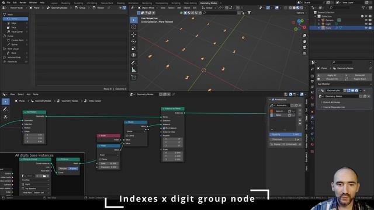Viewport: 374px width, 210px height.
Task: Activate the Measure tool in viewport
Action: [x=134, y=70]
